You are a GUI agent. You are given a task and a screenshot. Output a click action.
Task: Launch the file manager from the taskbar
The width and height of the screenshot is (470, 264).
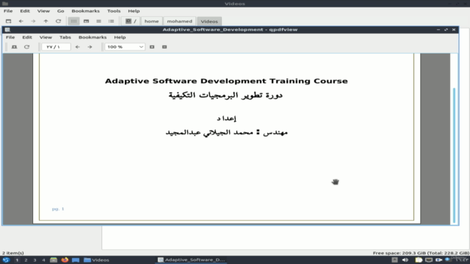pos(54,260)
